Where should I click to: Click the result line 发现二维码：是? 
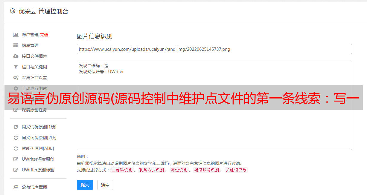(94, 66)
